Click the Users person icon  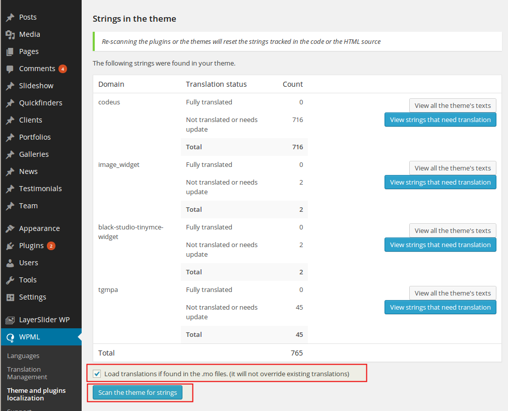[10, 263]
